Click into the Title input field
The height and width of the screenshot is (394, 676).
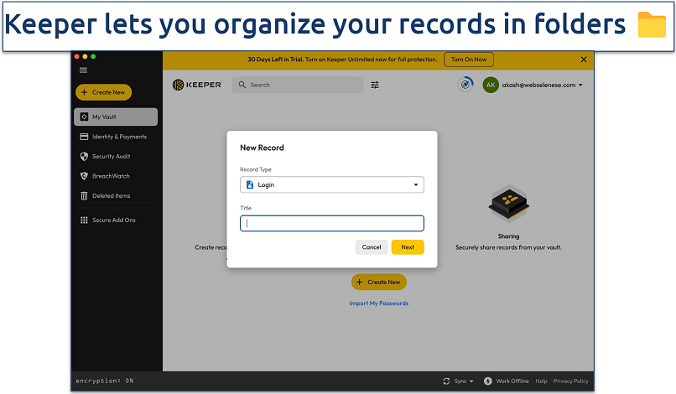tap(331, 224)
